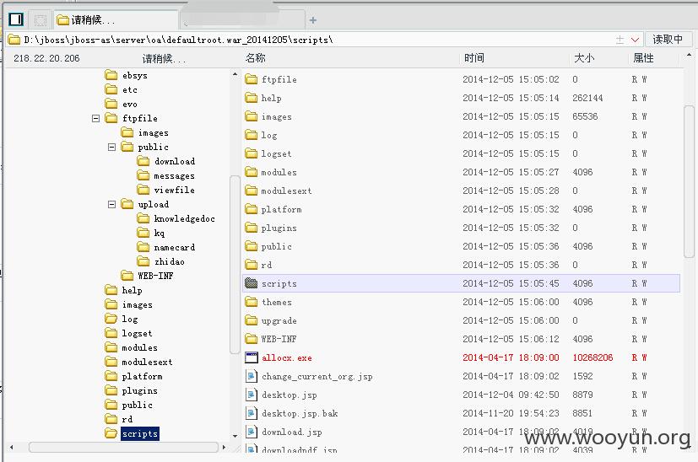Click the address bar folder icon
Screen dimensions: 698x462
pos(14,40)
